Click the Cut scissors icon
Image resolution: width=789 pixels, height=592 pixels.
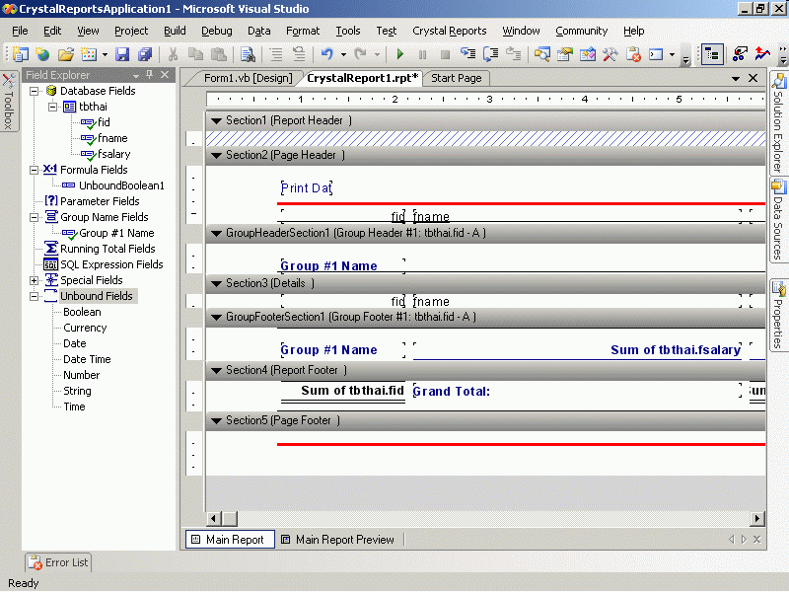point(173,54)
